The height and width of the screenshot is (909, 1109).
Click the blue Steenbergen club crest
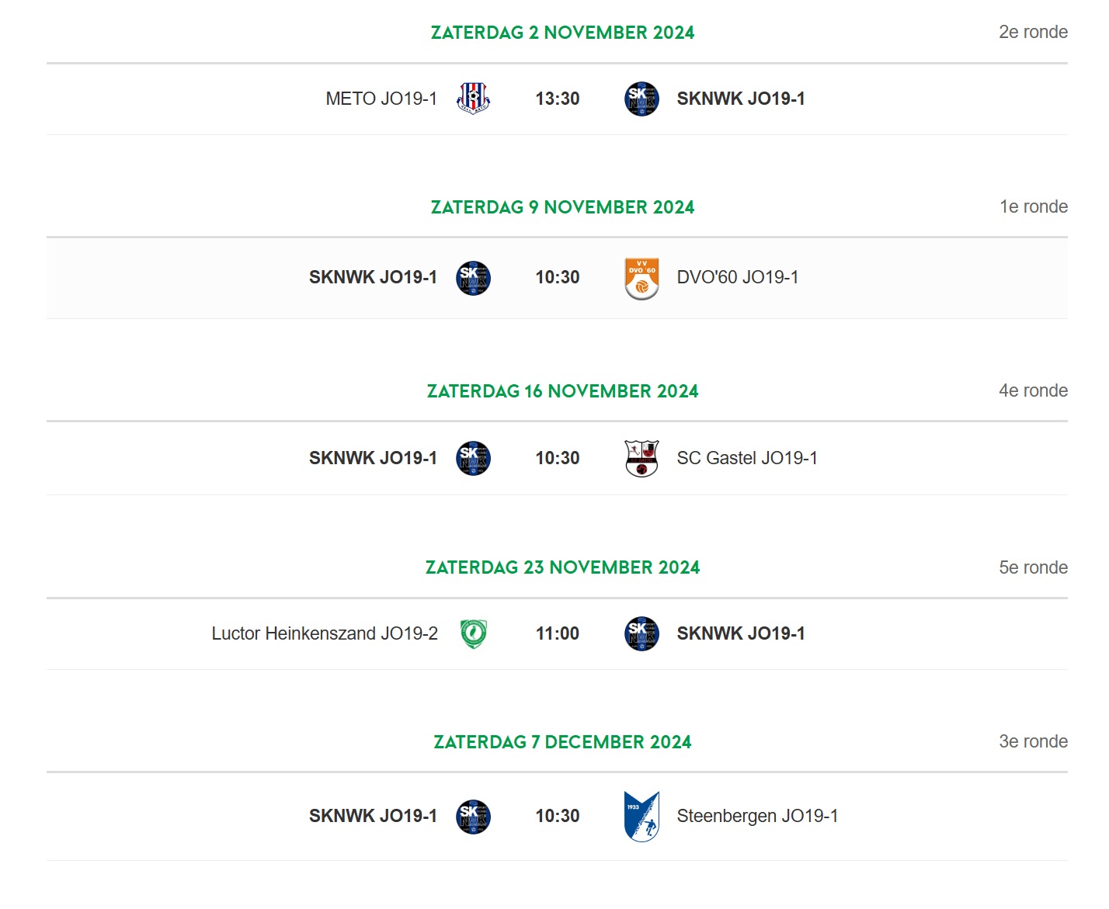(641, 816)
